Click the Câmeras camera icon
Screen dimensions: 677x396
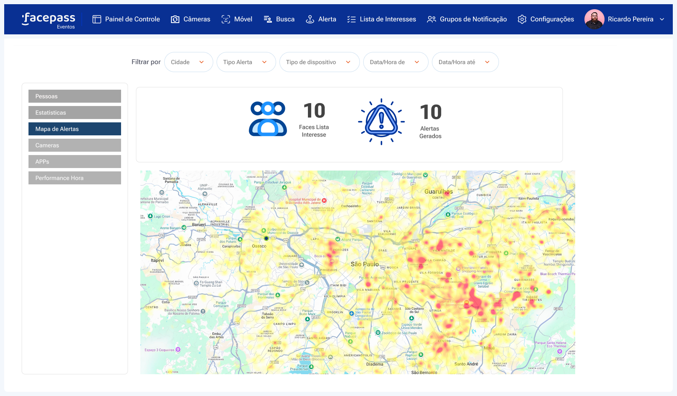175,19
